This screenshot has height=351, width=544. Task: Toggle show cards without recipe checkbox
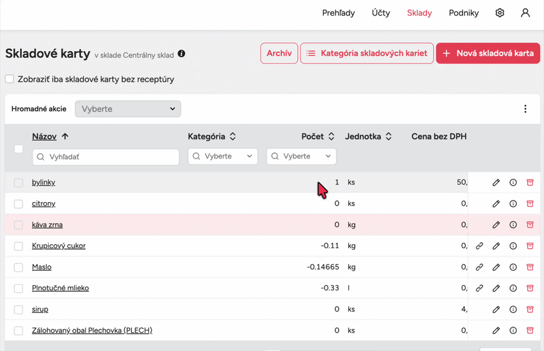coord(10,79)
